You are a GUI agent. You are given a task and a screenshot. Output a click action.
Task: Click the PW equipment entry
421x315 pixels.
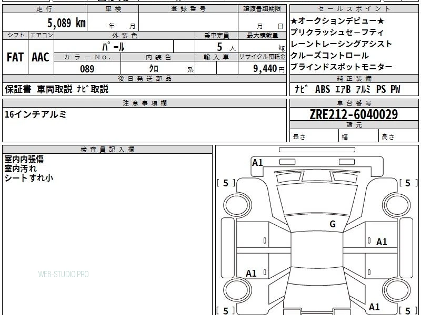click(x=395, y=89)
